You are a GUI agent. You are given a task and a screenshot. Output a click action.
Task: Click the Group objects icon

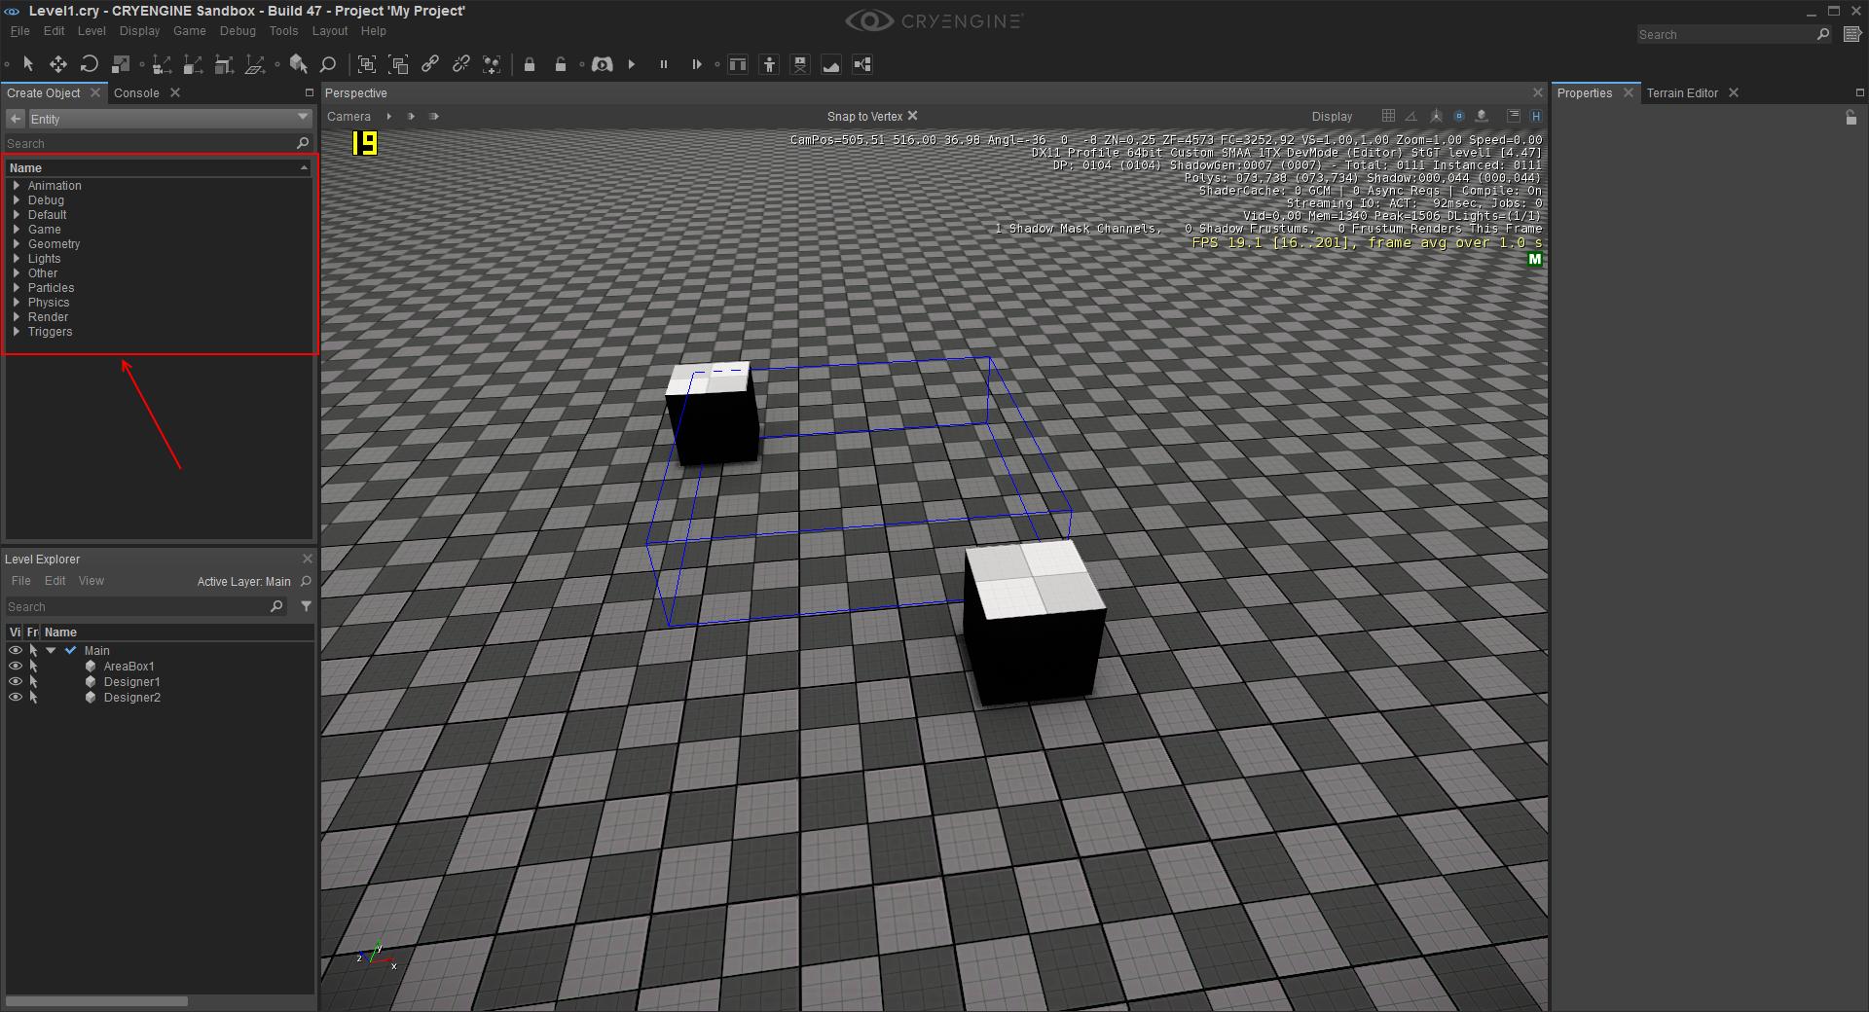pyautogui.click(x=367, y=64)
